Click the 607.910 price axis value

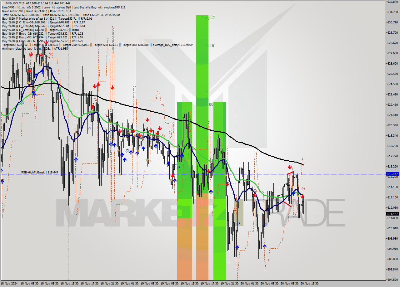(x=392, y=249)
